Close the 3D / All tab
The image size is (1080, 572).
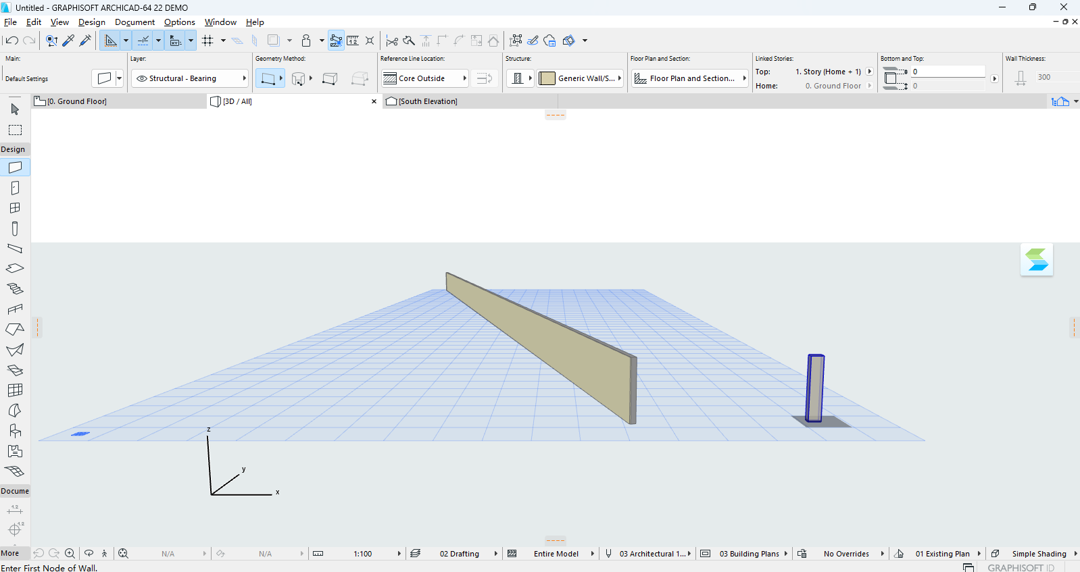pos(374,101)
